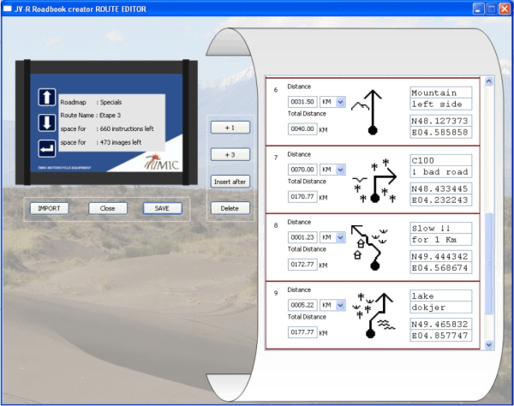514x406 pixels.
Task: Click the +1 button
Action: (x=230, y=127)
